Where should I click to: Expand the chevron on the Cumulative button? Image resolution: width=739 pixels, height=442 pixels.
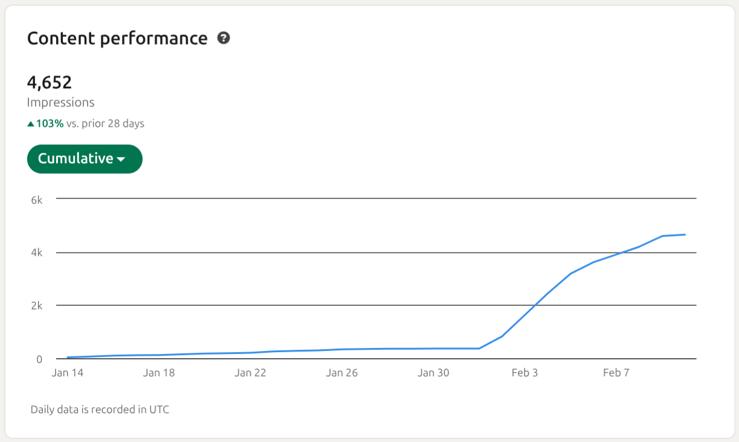coord(122,159)
